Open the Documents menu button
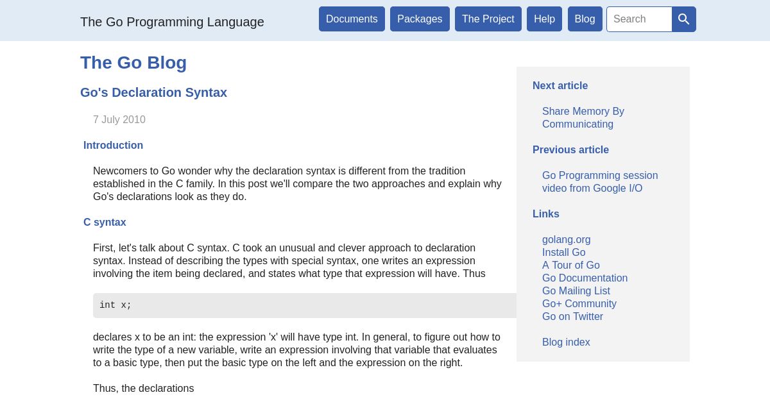The height and width of the screenshot is (404, 770). pos(352,19)
